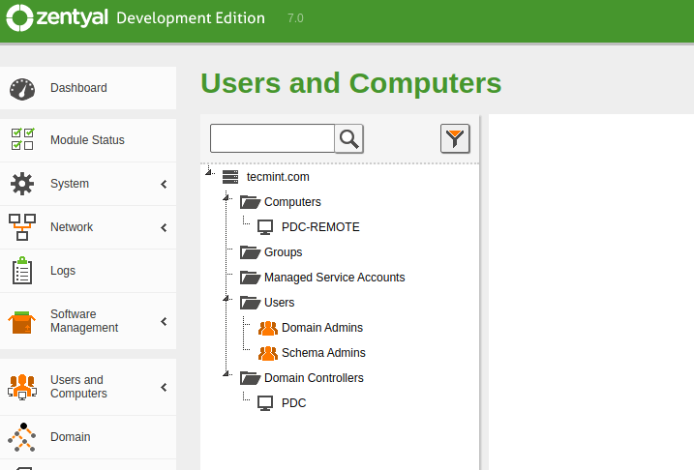Click the Managed Service Accounts folder icon
This screenshot has width=694, height=470.
(x=250, y=278)
